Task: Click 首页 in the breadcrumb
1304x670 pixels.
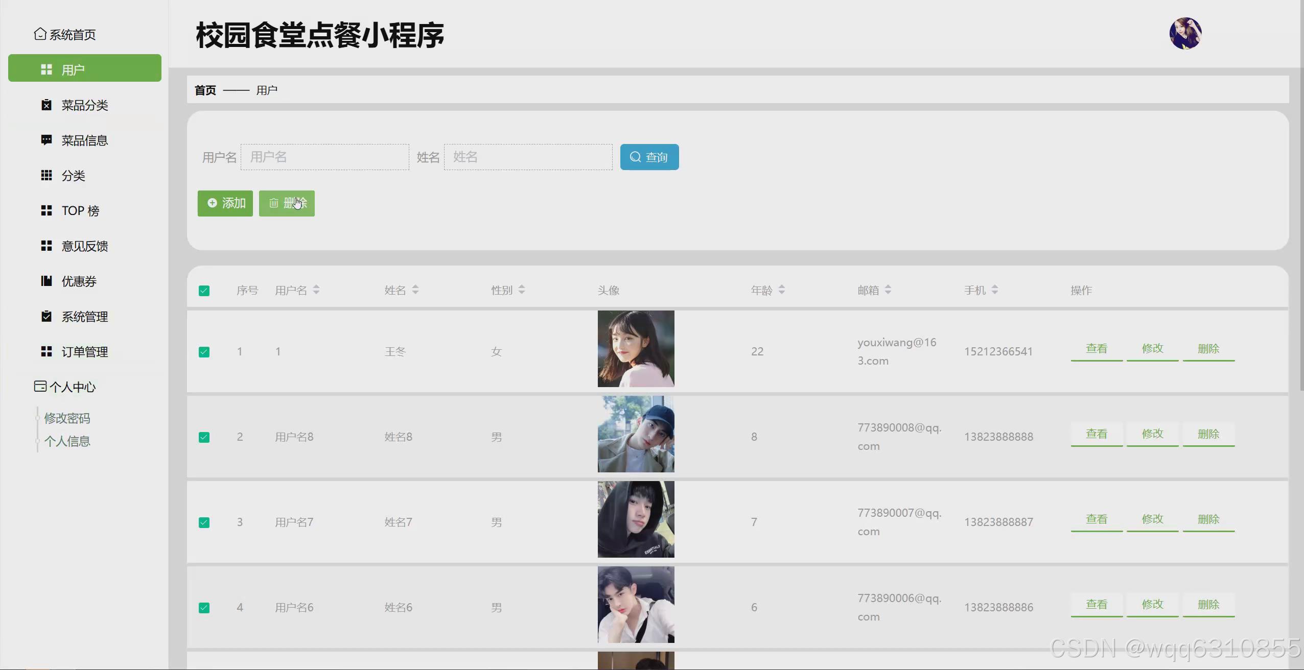Action: tap(205, 90)
